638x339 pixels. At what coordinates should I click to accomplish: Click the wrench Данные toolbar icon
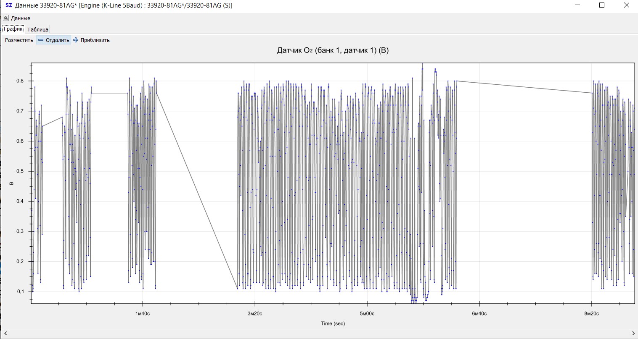click(6, 18)
